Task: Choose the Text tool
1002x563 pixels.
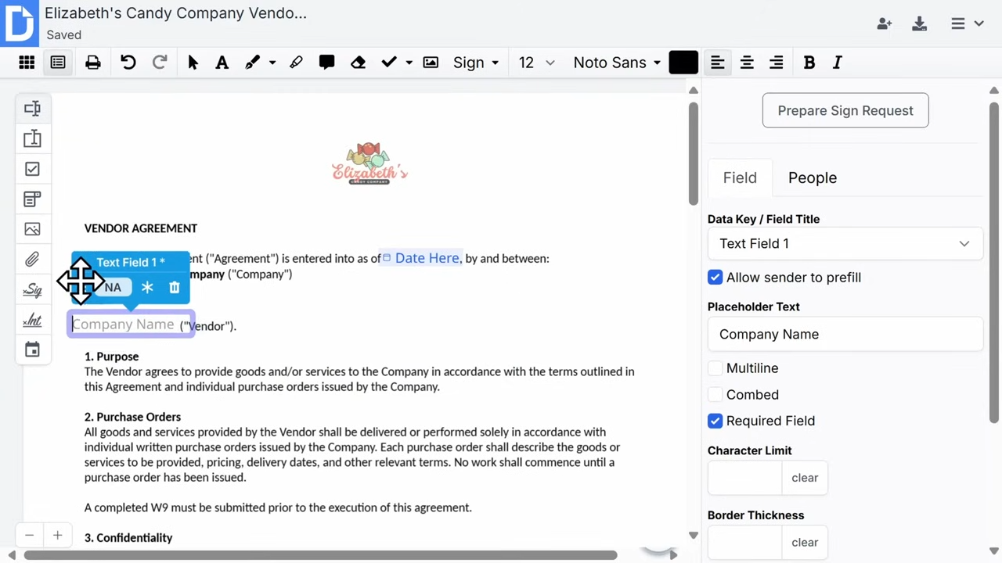Action: (222, 63)
